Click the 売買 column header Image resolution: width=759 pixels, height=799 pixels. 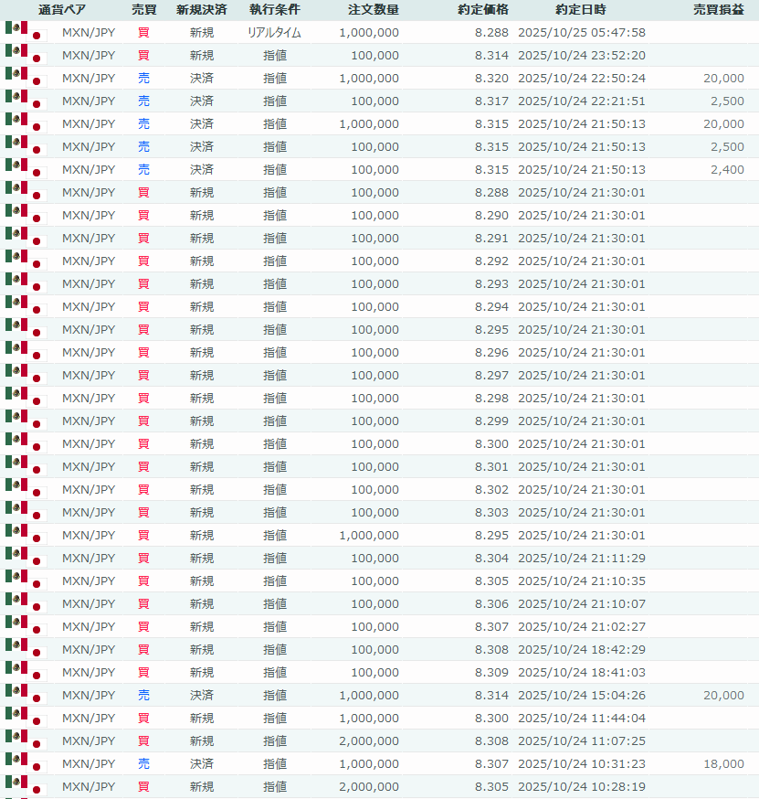[143, 10]
